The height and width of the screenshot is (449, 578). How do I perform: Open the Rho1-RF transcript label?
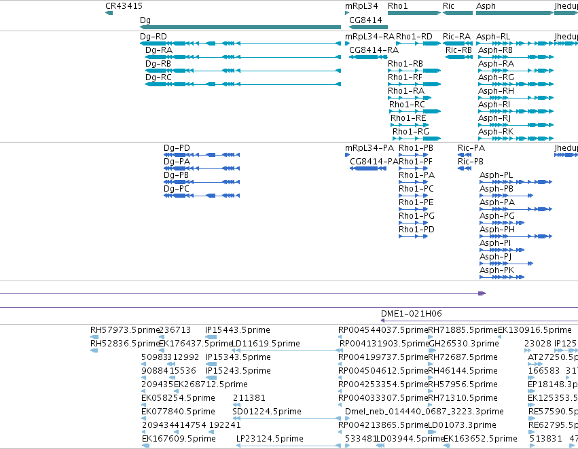point(405,77)
